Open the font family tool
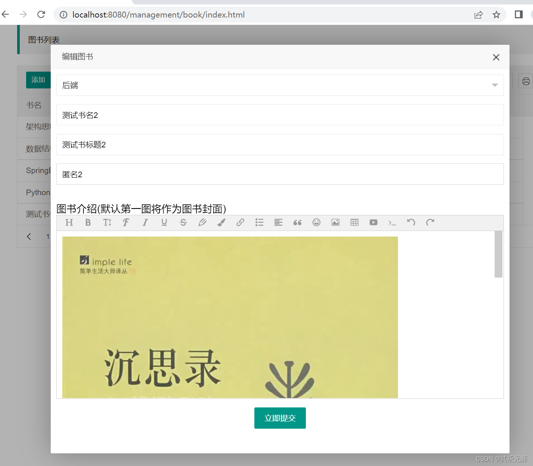The image size is (533, 466). [x=126, y=223]
